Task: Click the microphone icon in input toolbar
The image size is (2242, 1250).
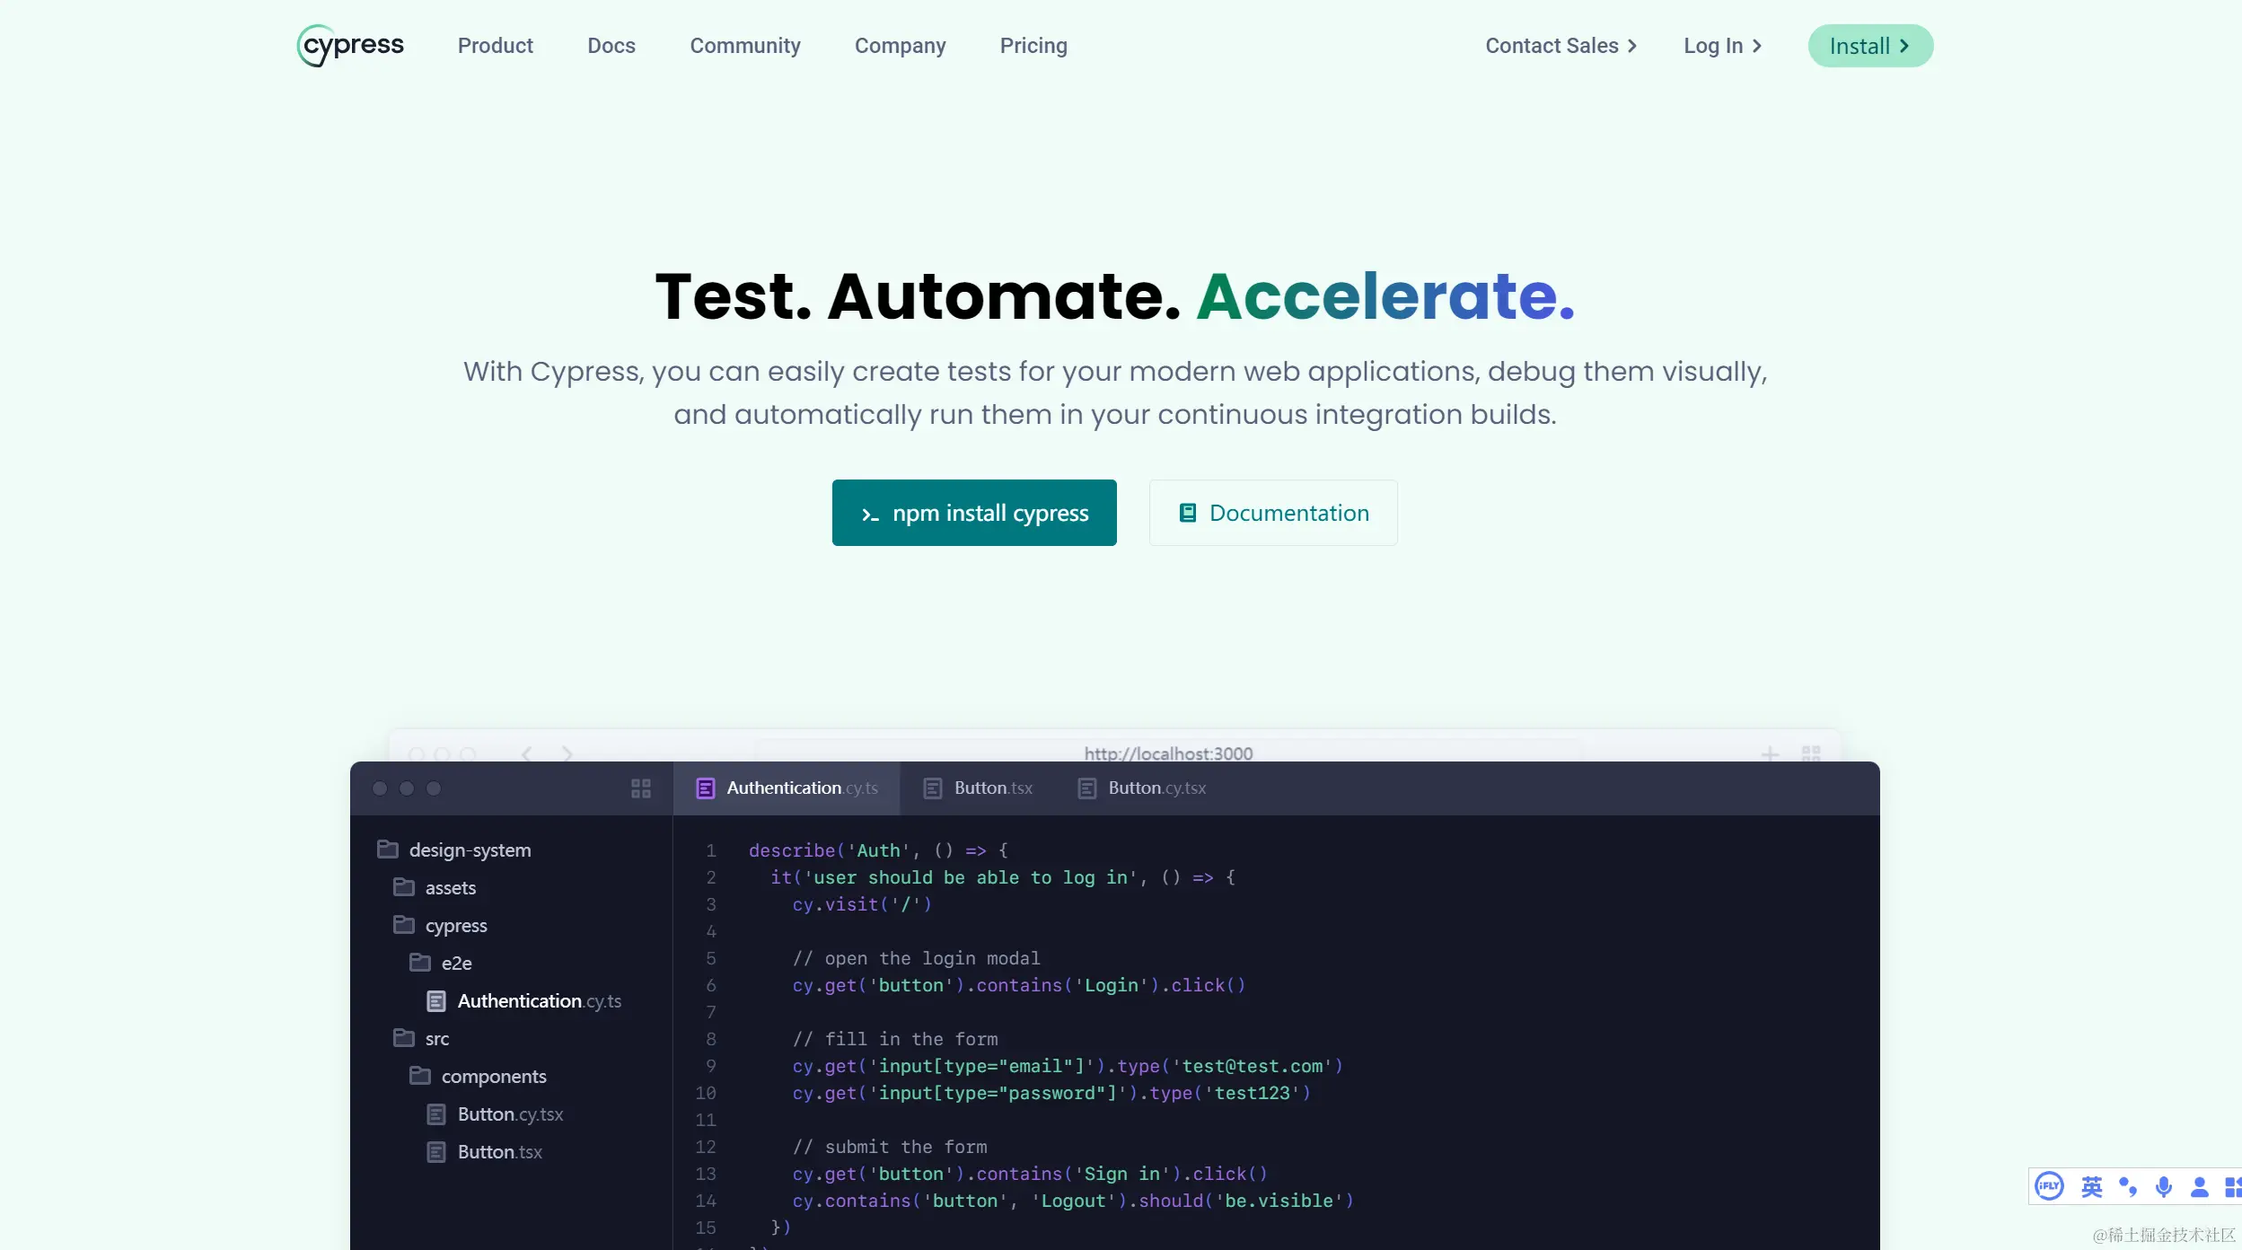Action: 2164,1186
